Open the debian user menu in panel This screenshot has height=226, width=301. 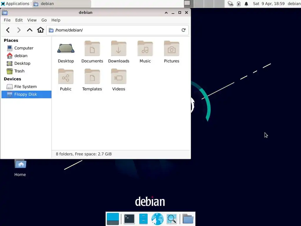(x=294, y=4)
